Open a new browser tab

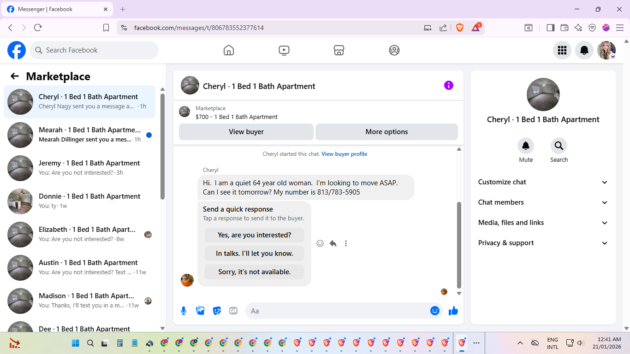point(123,9)
